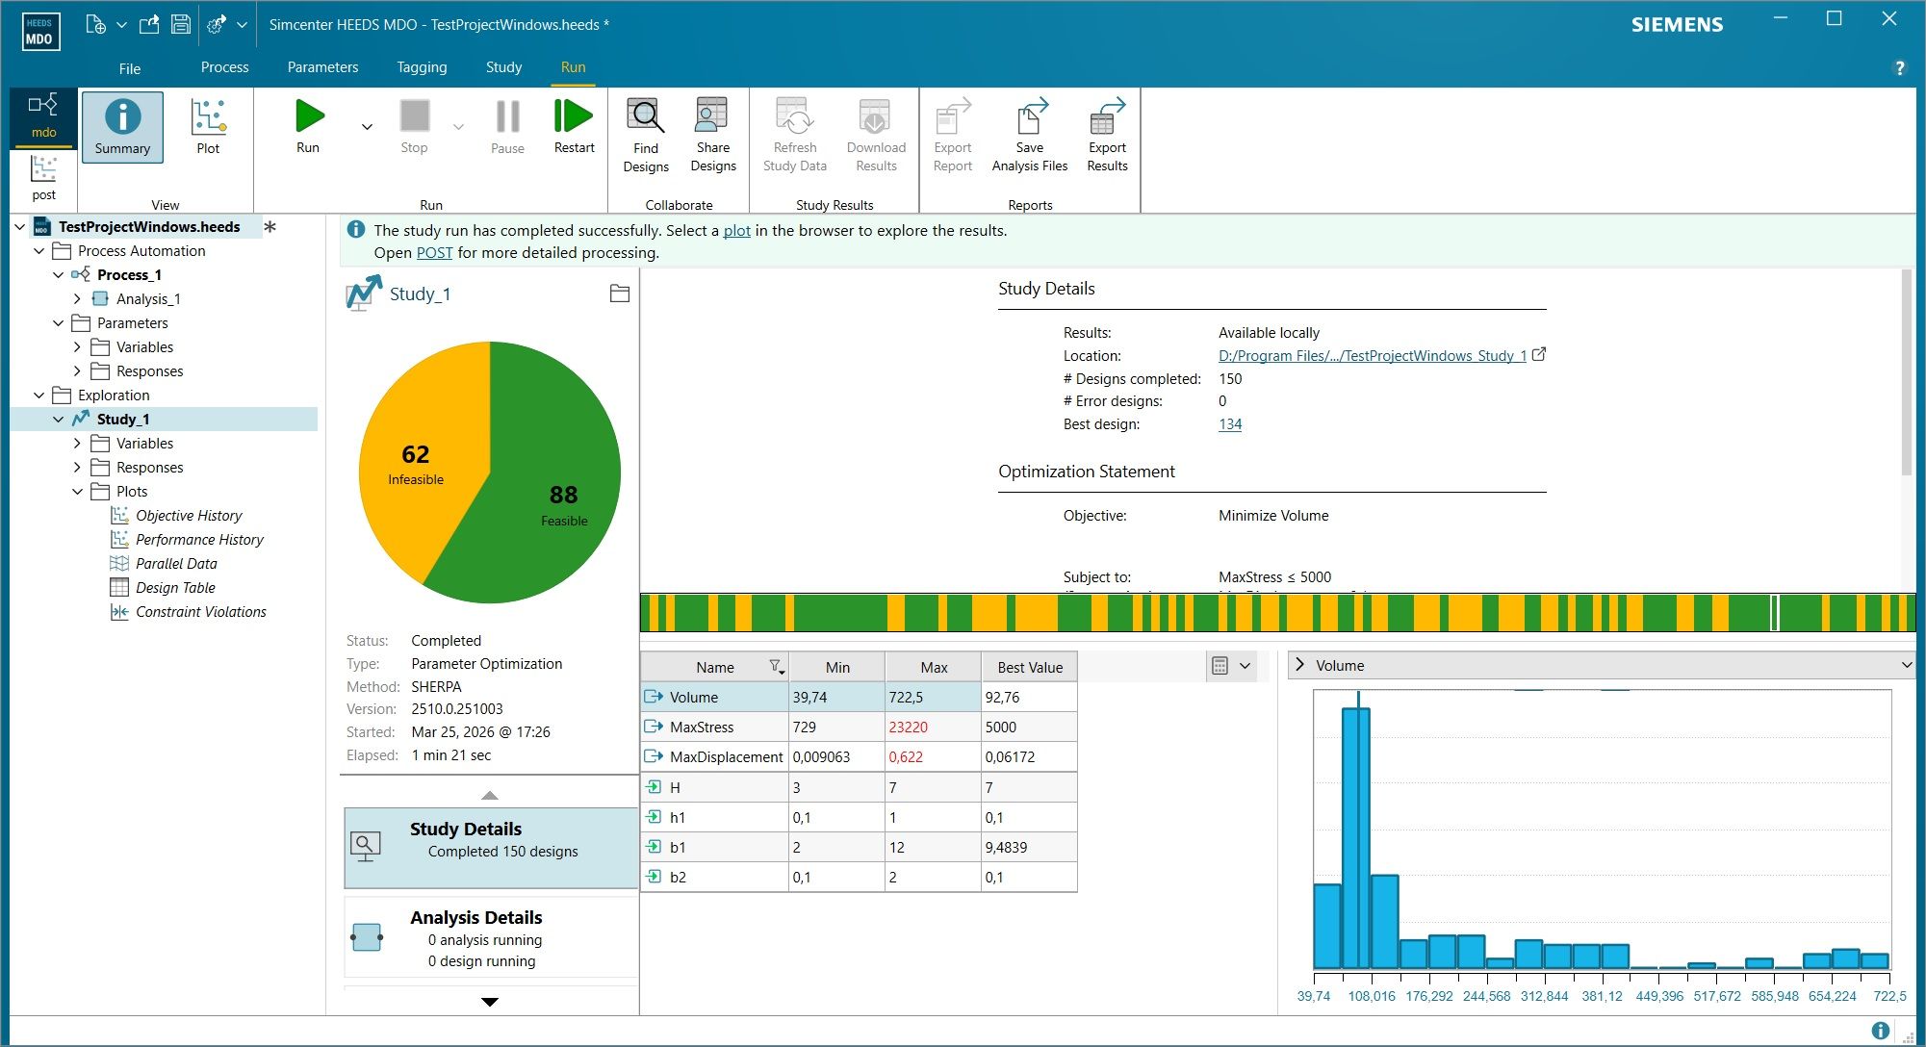Open Constraint Violations plot
Viewport: 1926px width, 1047px height.
(201, 612)
